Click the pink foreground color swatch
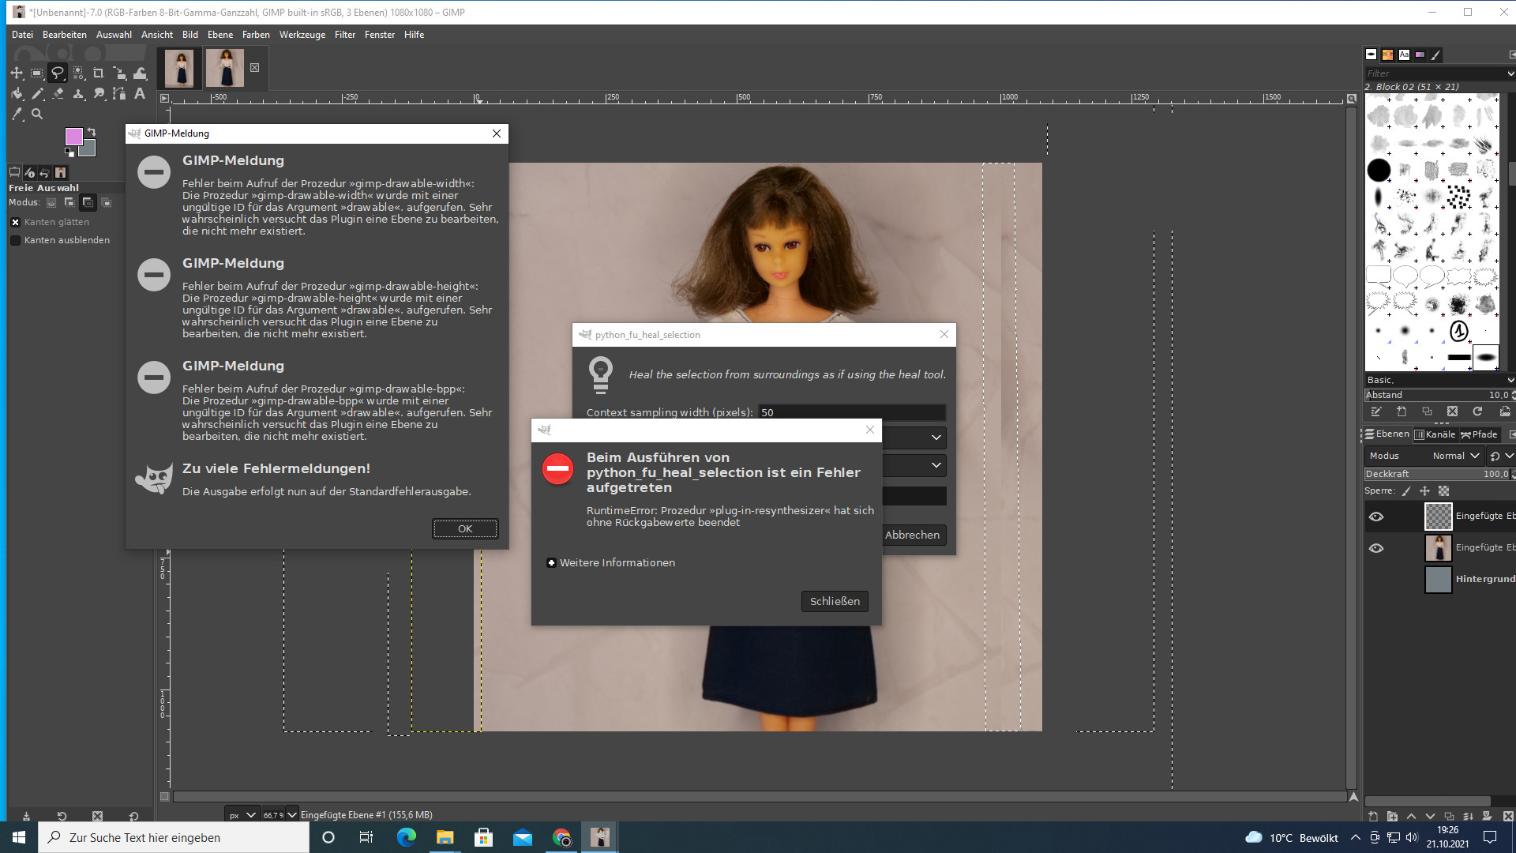 click(73, 137)
